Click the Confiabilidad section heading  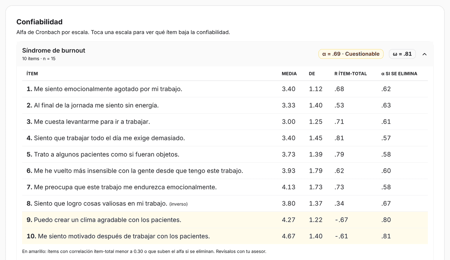coord(39,22)
